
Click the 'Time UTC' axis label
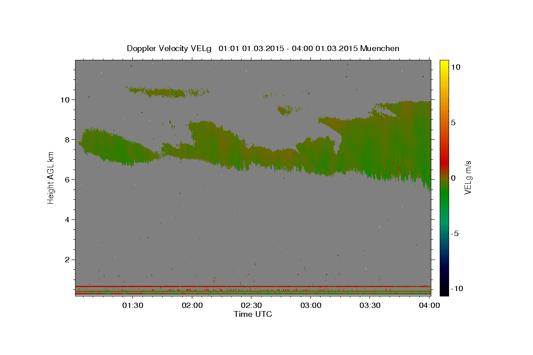(253, 314)
